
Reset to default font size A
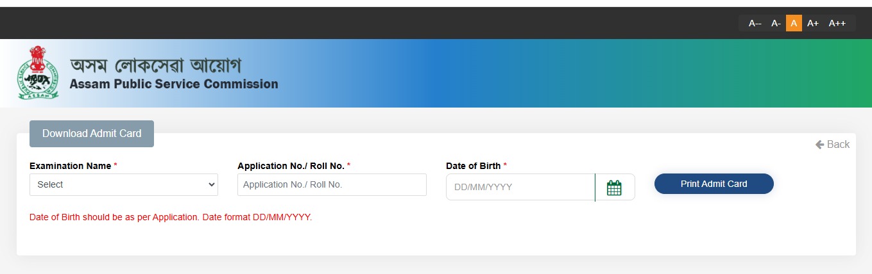794,23
